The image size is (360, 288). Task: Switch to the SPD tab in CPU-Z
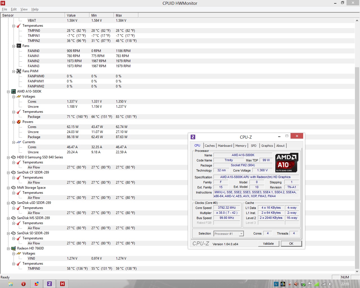(253, 146)
